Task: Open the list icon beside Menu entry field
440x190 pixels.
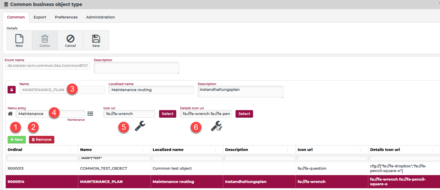Action: pyautogui.click(x=90, y=114)
